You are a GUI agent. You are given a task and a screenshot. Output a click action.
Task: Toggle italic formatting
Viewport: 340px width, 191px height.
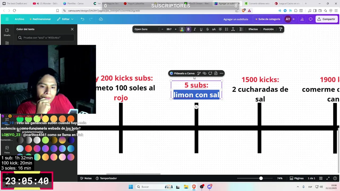tap(195, 29)
